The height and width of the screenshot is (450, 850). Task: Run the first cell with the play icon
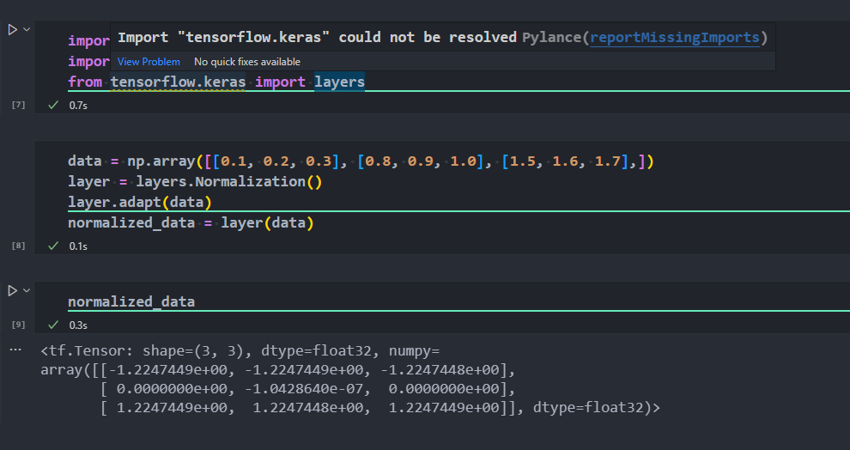(13, 30)
